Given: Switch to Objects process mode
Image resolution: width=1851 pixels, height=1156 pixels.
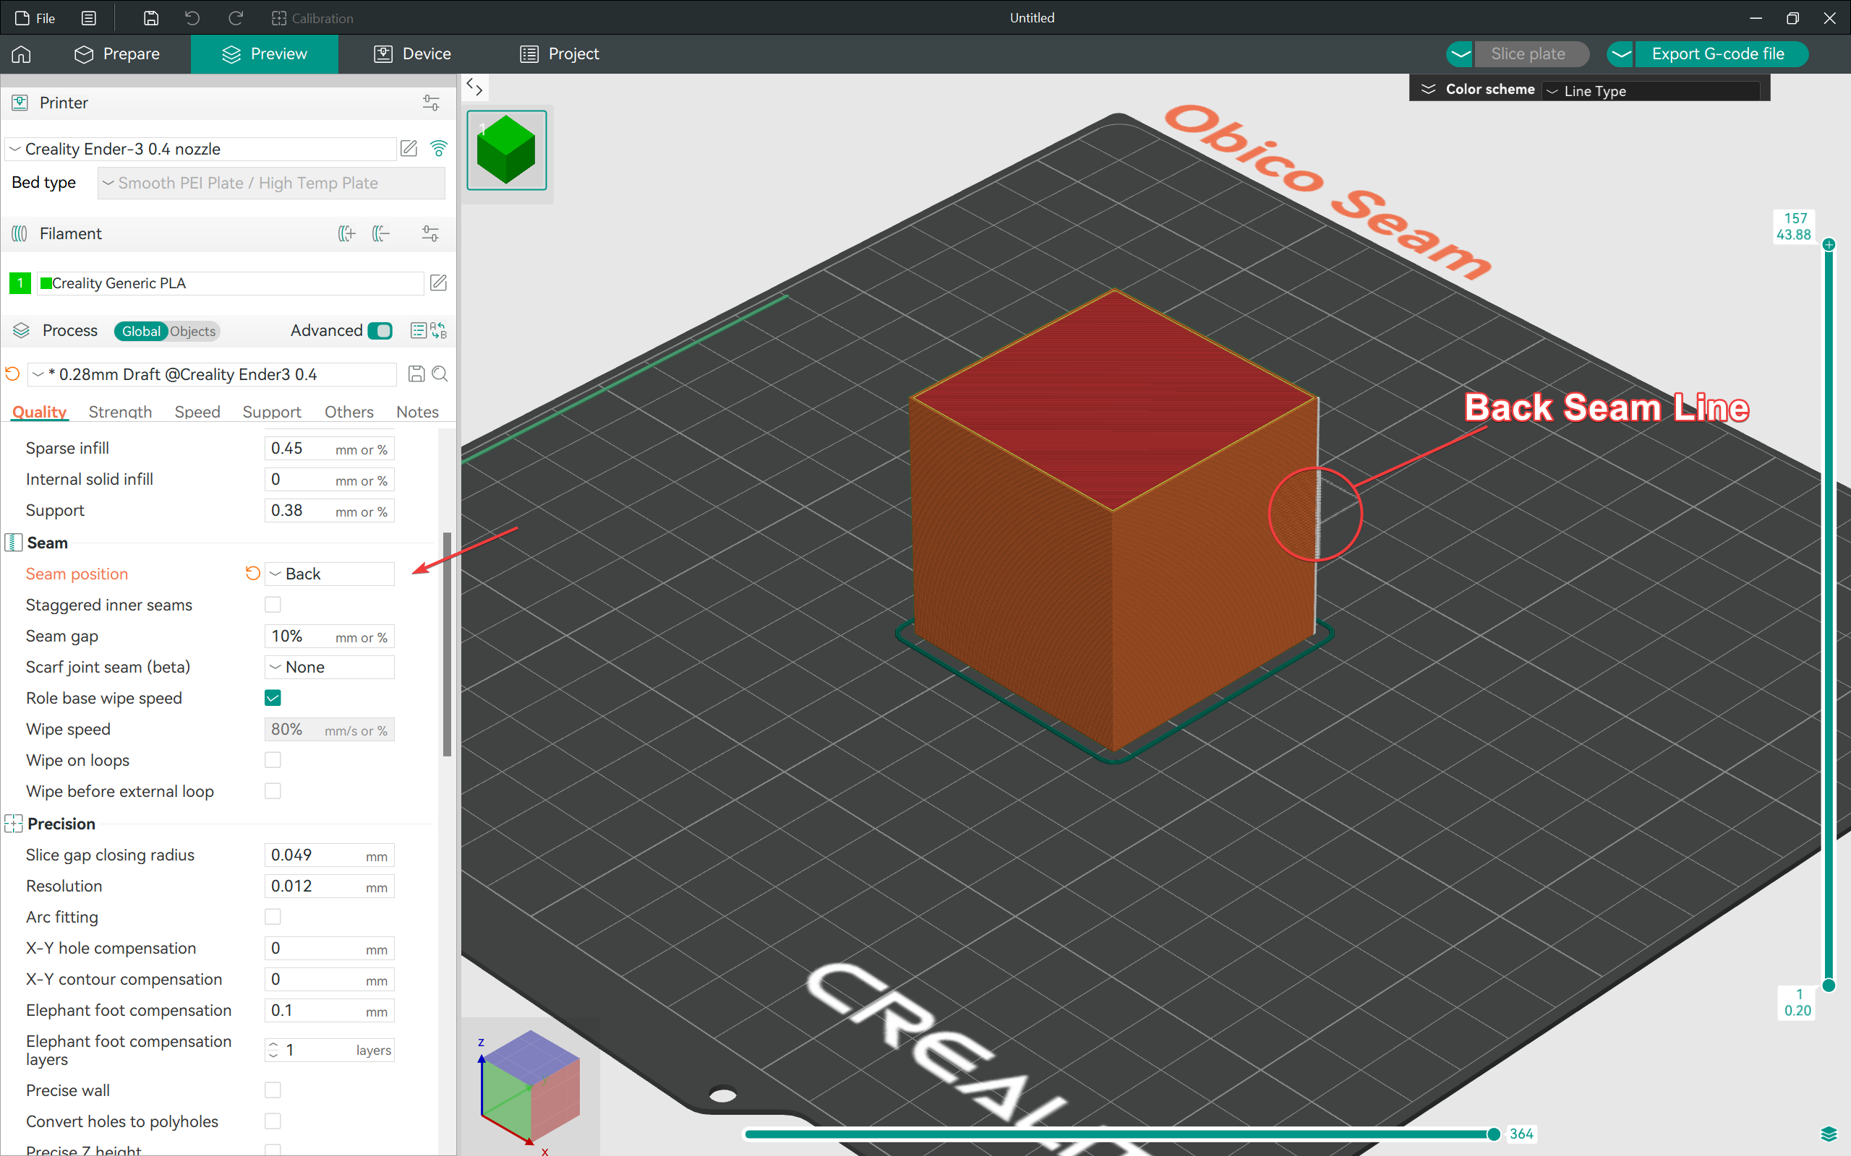Looking at the screenshot, I should (193, 331).
